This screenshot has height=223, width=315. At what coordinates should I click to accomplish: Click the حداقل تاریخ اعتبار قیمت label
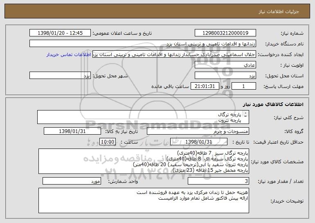click(279, 142)
